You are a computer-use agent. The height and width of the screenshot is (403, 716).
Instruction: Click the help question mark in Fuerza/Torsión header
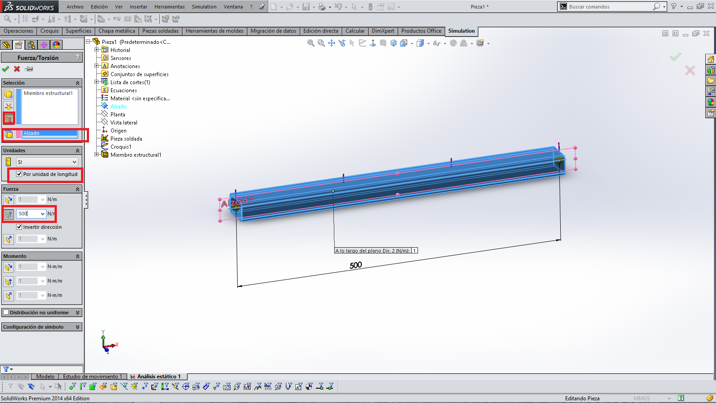tap(78, 57)
